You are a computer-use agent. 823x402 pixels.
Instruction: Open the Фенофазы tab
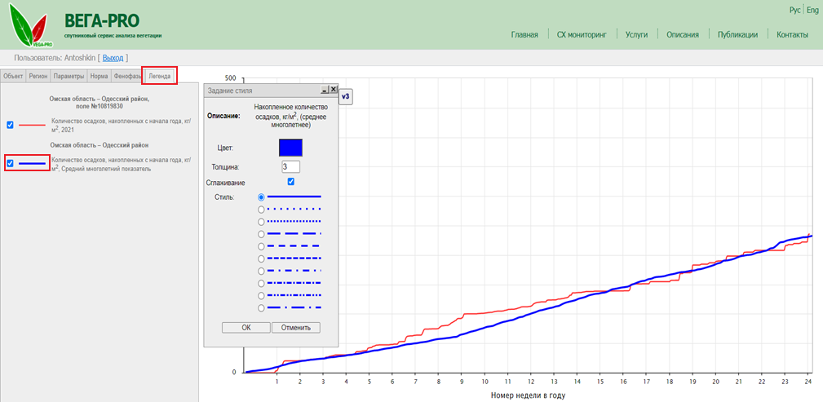point(127,76)
